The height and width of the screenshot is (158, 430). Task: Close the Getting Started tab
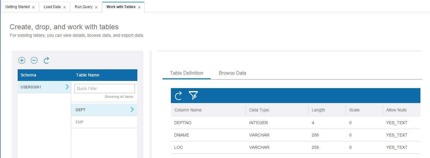[x=33, y=7]
